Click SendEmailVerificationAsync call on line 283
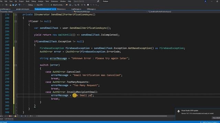Screen dimensions: 220x123 click(x=88, y=28)
